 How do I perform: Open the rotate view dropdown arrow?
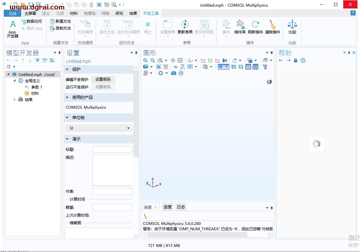(240, 60)
